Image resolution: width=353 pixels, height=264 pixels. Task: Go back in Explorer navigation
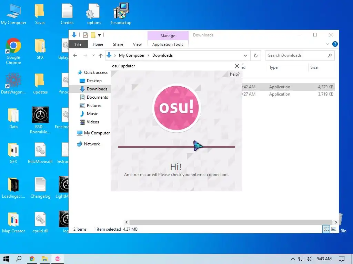tap(75, 55)
